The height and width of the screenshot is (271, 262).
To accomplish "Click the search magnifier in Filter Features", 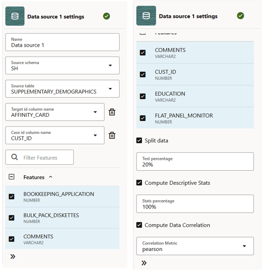I will click(15, 157).
